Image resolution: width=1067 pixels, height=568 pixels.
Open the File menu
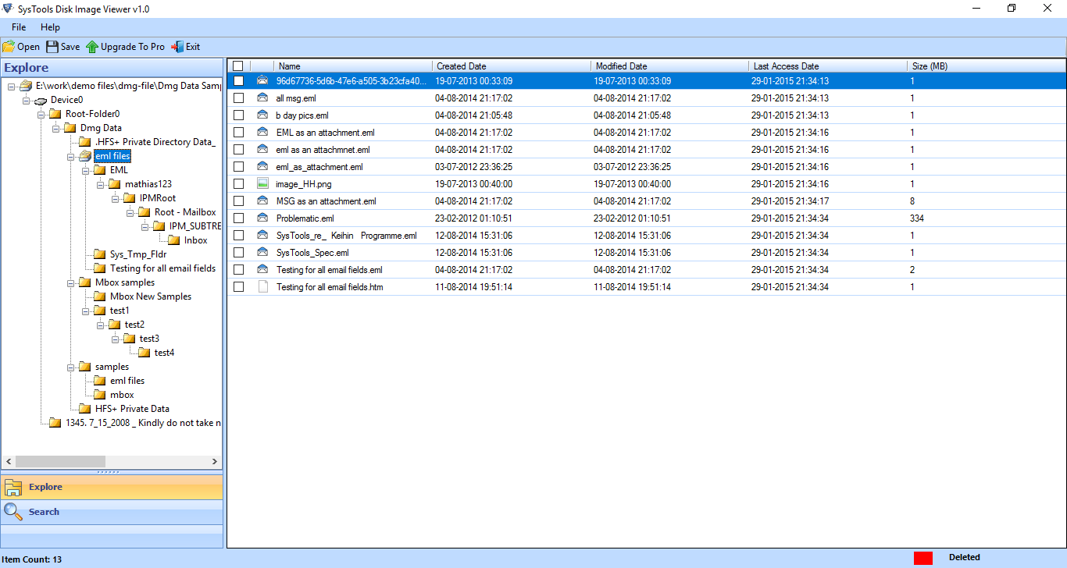[x=18, y=27]
